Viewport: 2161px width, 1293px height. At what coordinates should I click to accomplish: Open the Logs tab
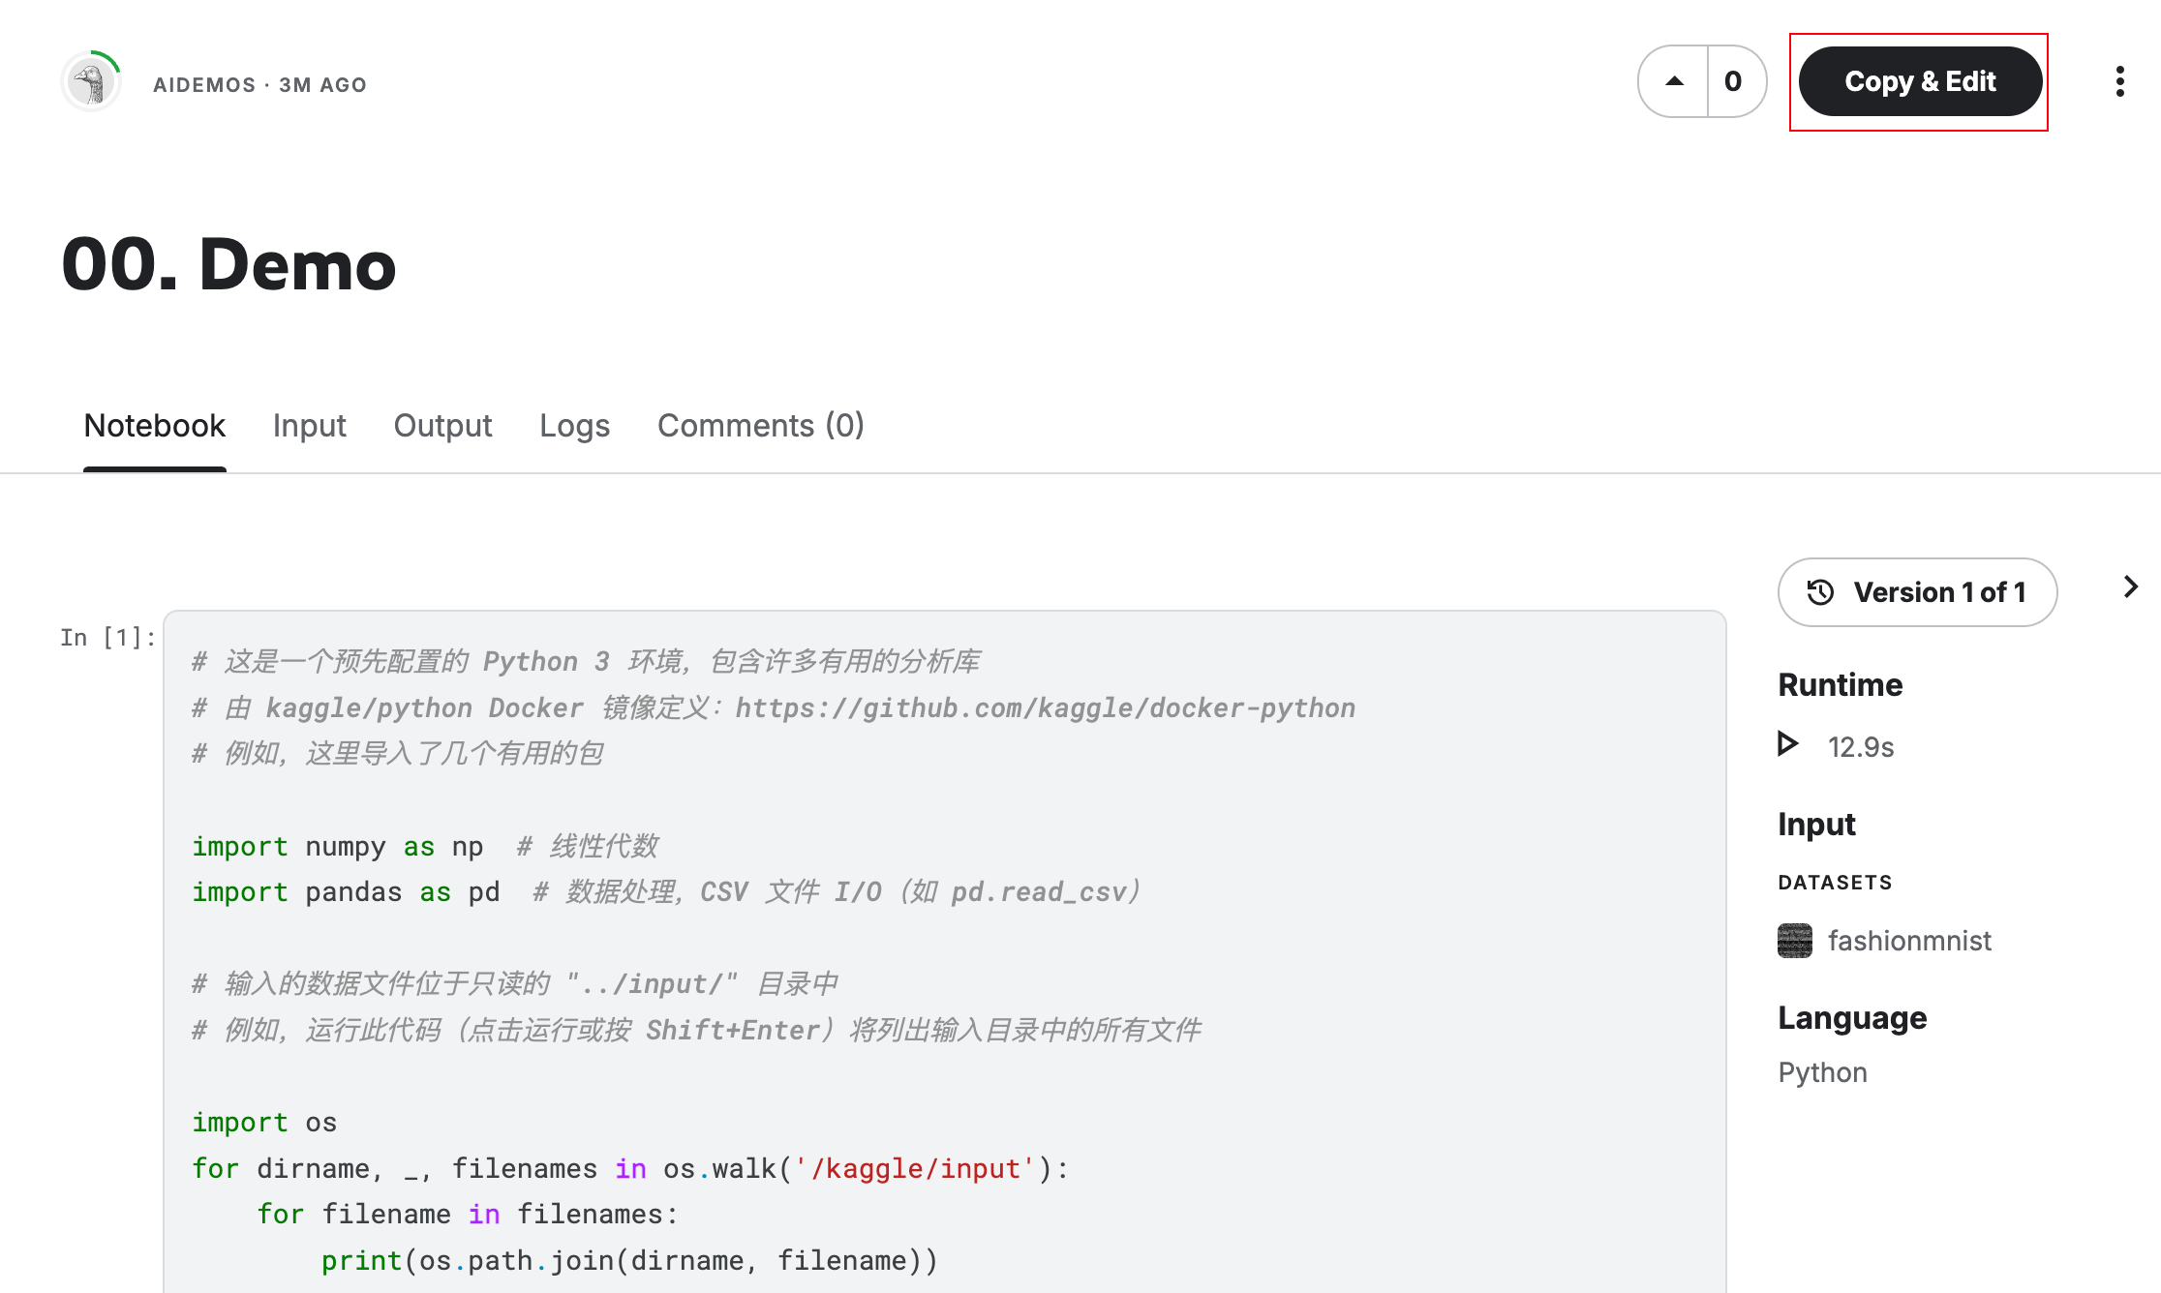(574, 425)
